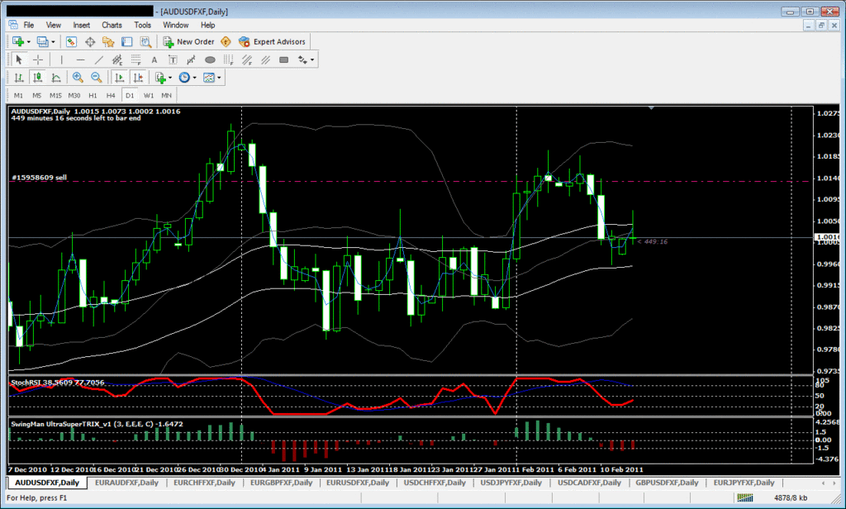Open the View menu
Image resolution: width=846 pixels, height=509 pixels.
[54, 25]
